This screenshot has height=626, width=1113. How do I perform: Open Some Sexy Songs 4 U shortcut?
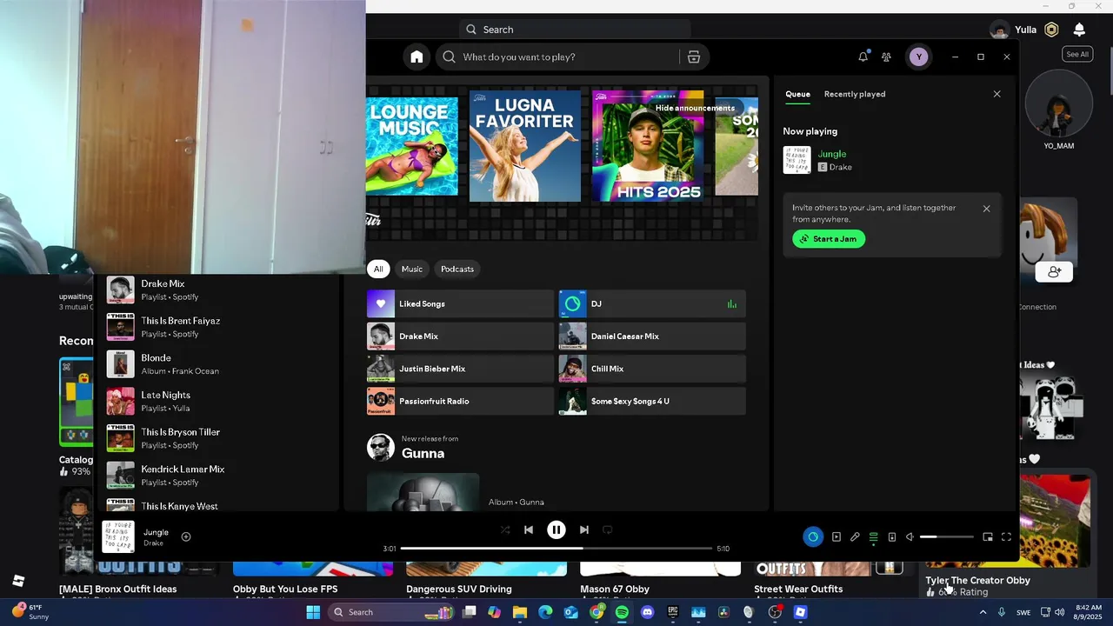tap(652, 401)
